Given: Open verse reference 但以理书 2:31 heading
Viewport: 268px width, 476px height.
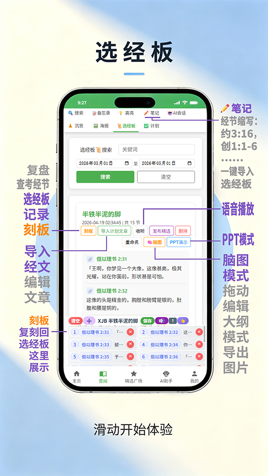Looking at the screenshot, I should coord(112,259).
